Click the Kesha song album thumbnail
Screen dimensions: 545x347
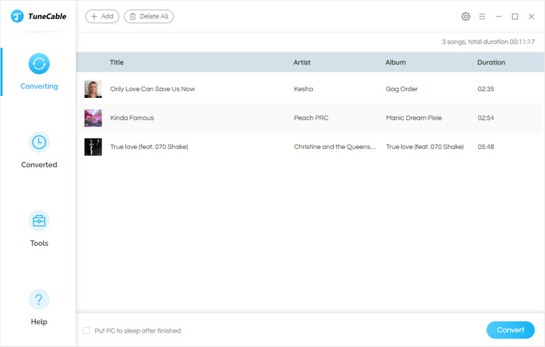(93, 89)
